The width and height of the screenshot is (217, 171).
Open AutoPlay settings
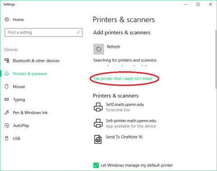click(21, 125)
